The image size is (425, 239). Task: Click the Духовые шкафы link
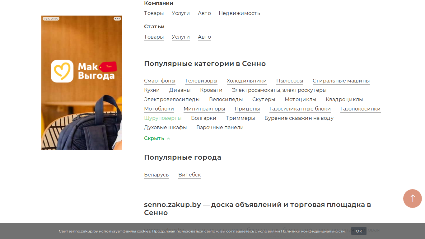pos(166,128)
